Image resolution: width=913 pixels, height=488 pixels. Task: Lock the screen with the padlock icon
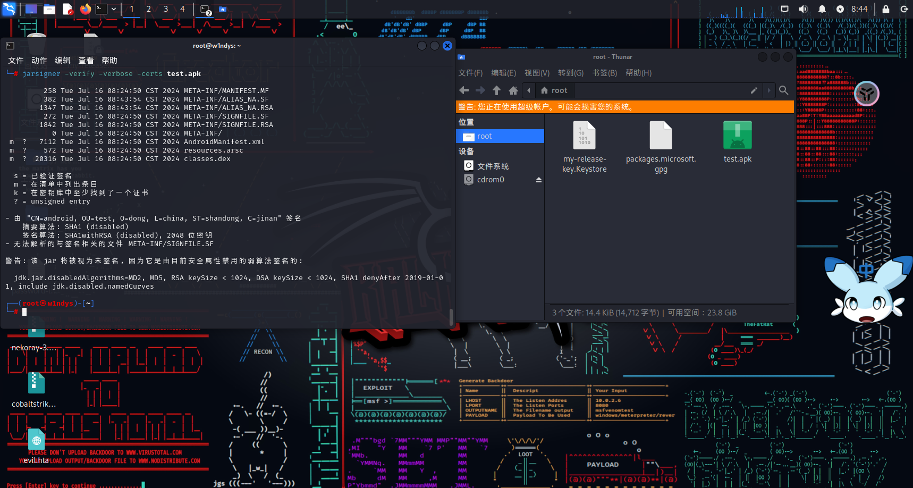(x=885, y=9)
